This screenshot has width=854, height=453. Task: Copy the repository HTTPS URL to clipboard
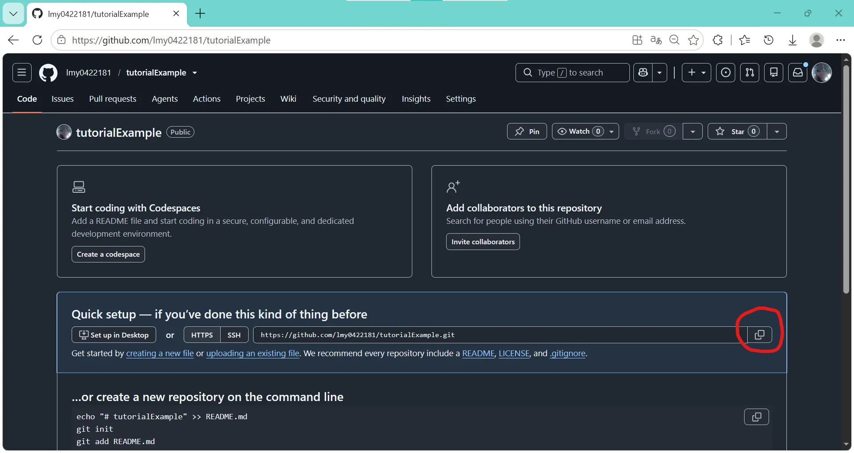tap(760, 335)
